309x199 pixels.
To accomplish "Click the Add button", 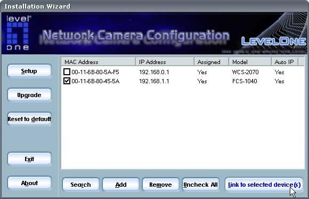I will 121,185.
